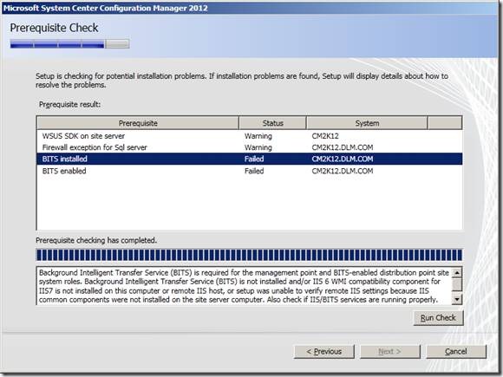The image size is (503, 377).
Task: Click Failed status of BITS installed row
Action: click(x=254, y=159)
